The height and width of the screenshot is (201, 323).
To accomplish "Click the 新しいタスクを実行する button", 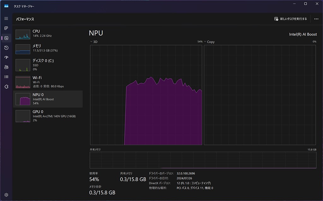I will pos(291,19).
